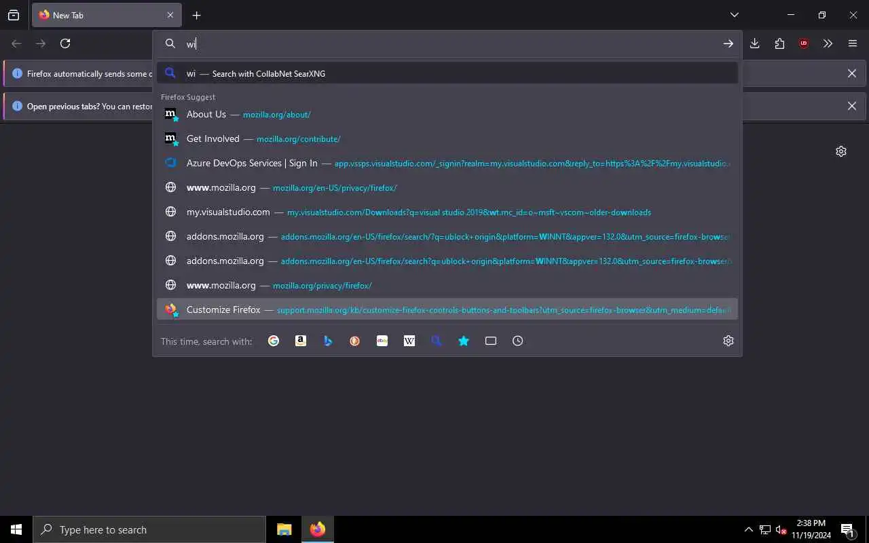This screenshot has width=869, height=543.
Task: Search only in Bookmarks star icon
Action: [464, 341]
